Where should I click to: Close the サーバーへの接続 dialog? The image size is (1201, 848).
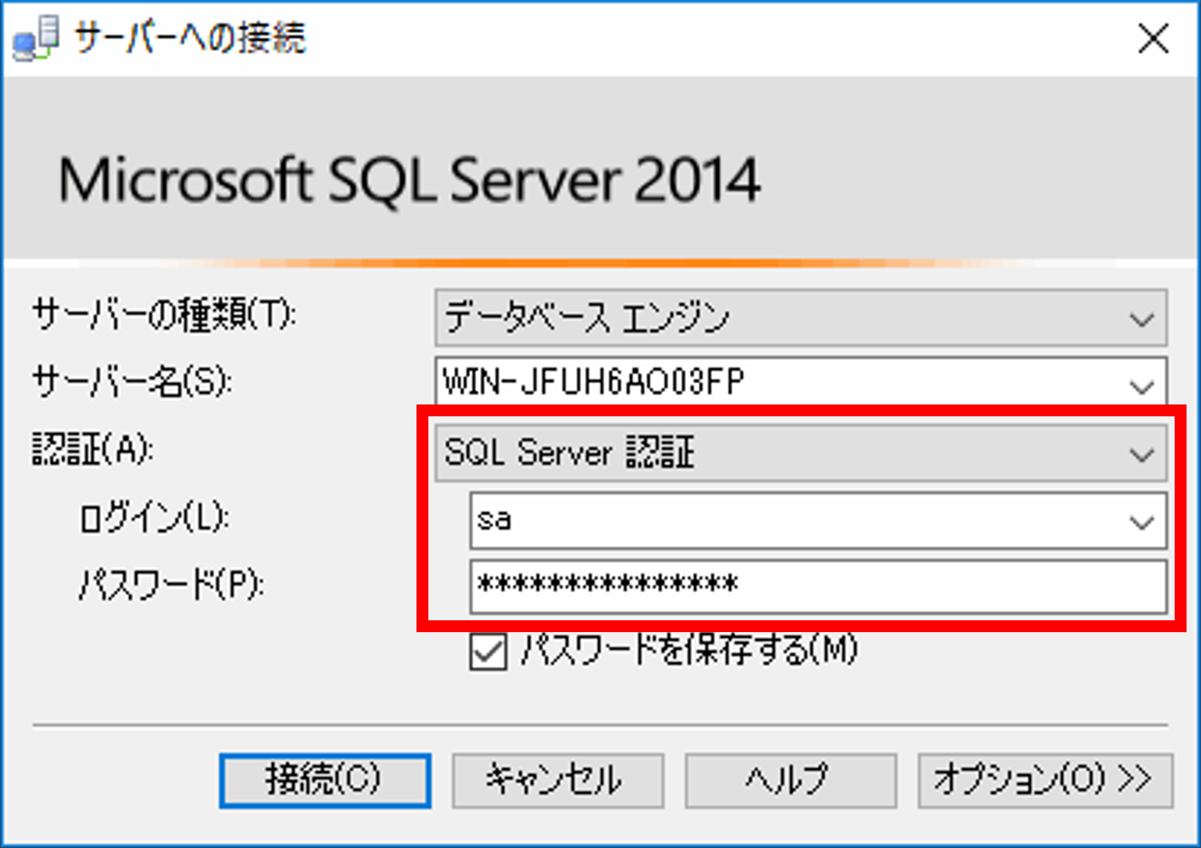coord(1153,39)
